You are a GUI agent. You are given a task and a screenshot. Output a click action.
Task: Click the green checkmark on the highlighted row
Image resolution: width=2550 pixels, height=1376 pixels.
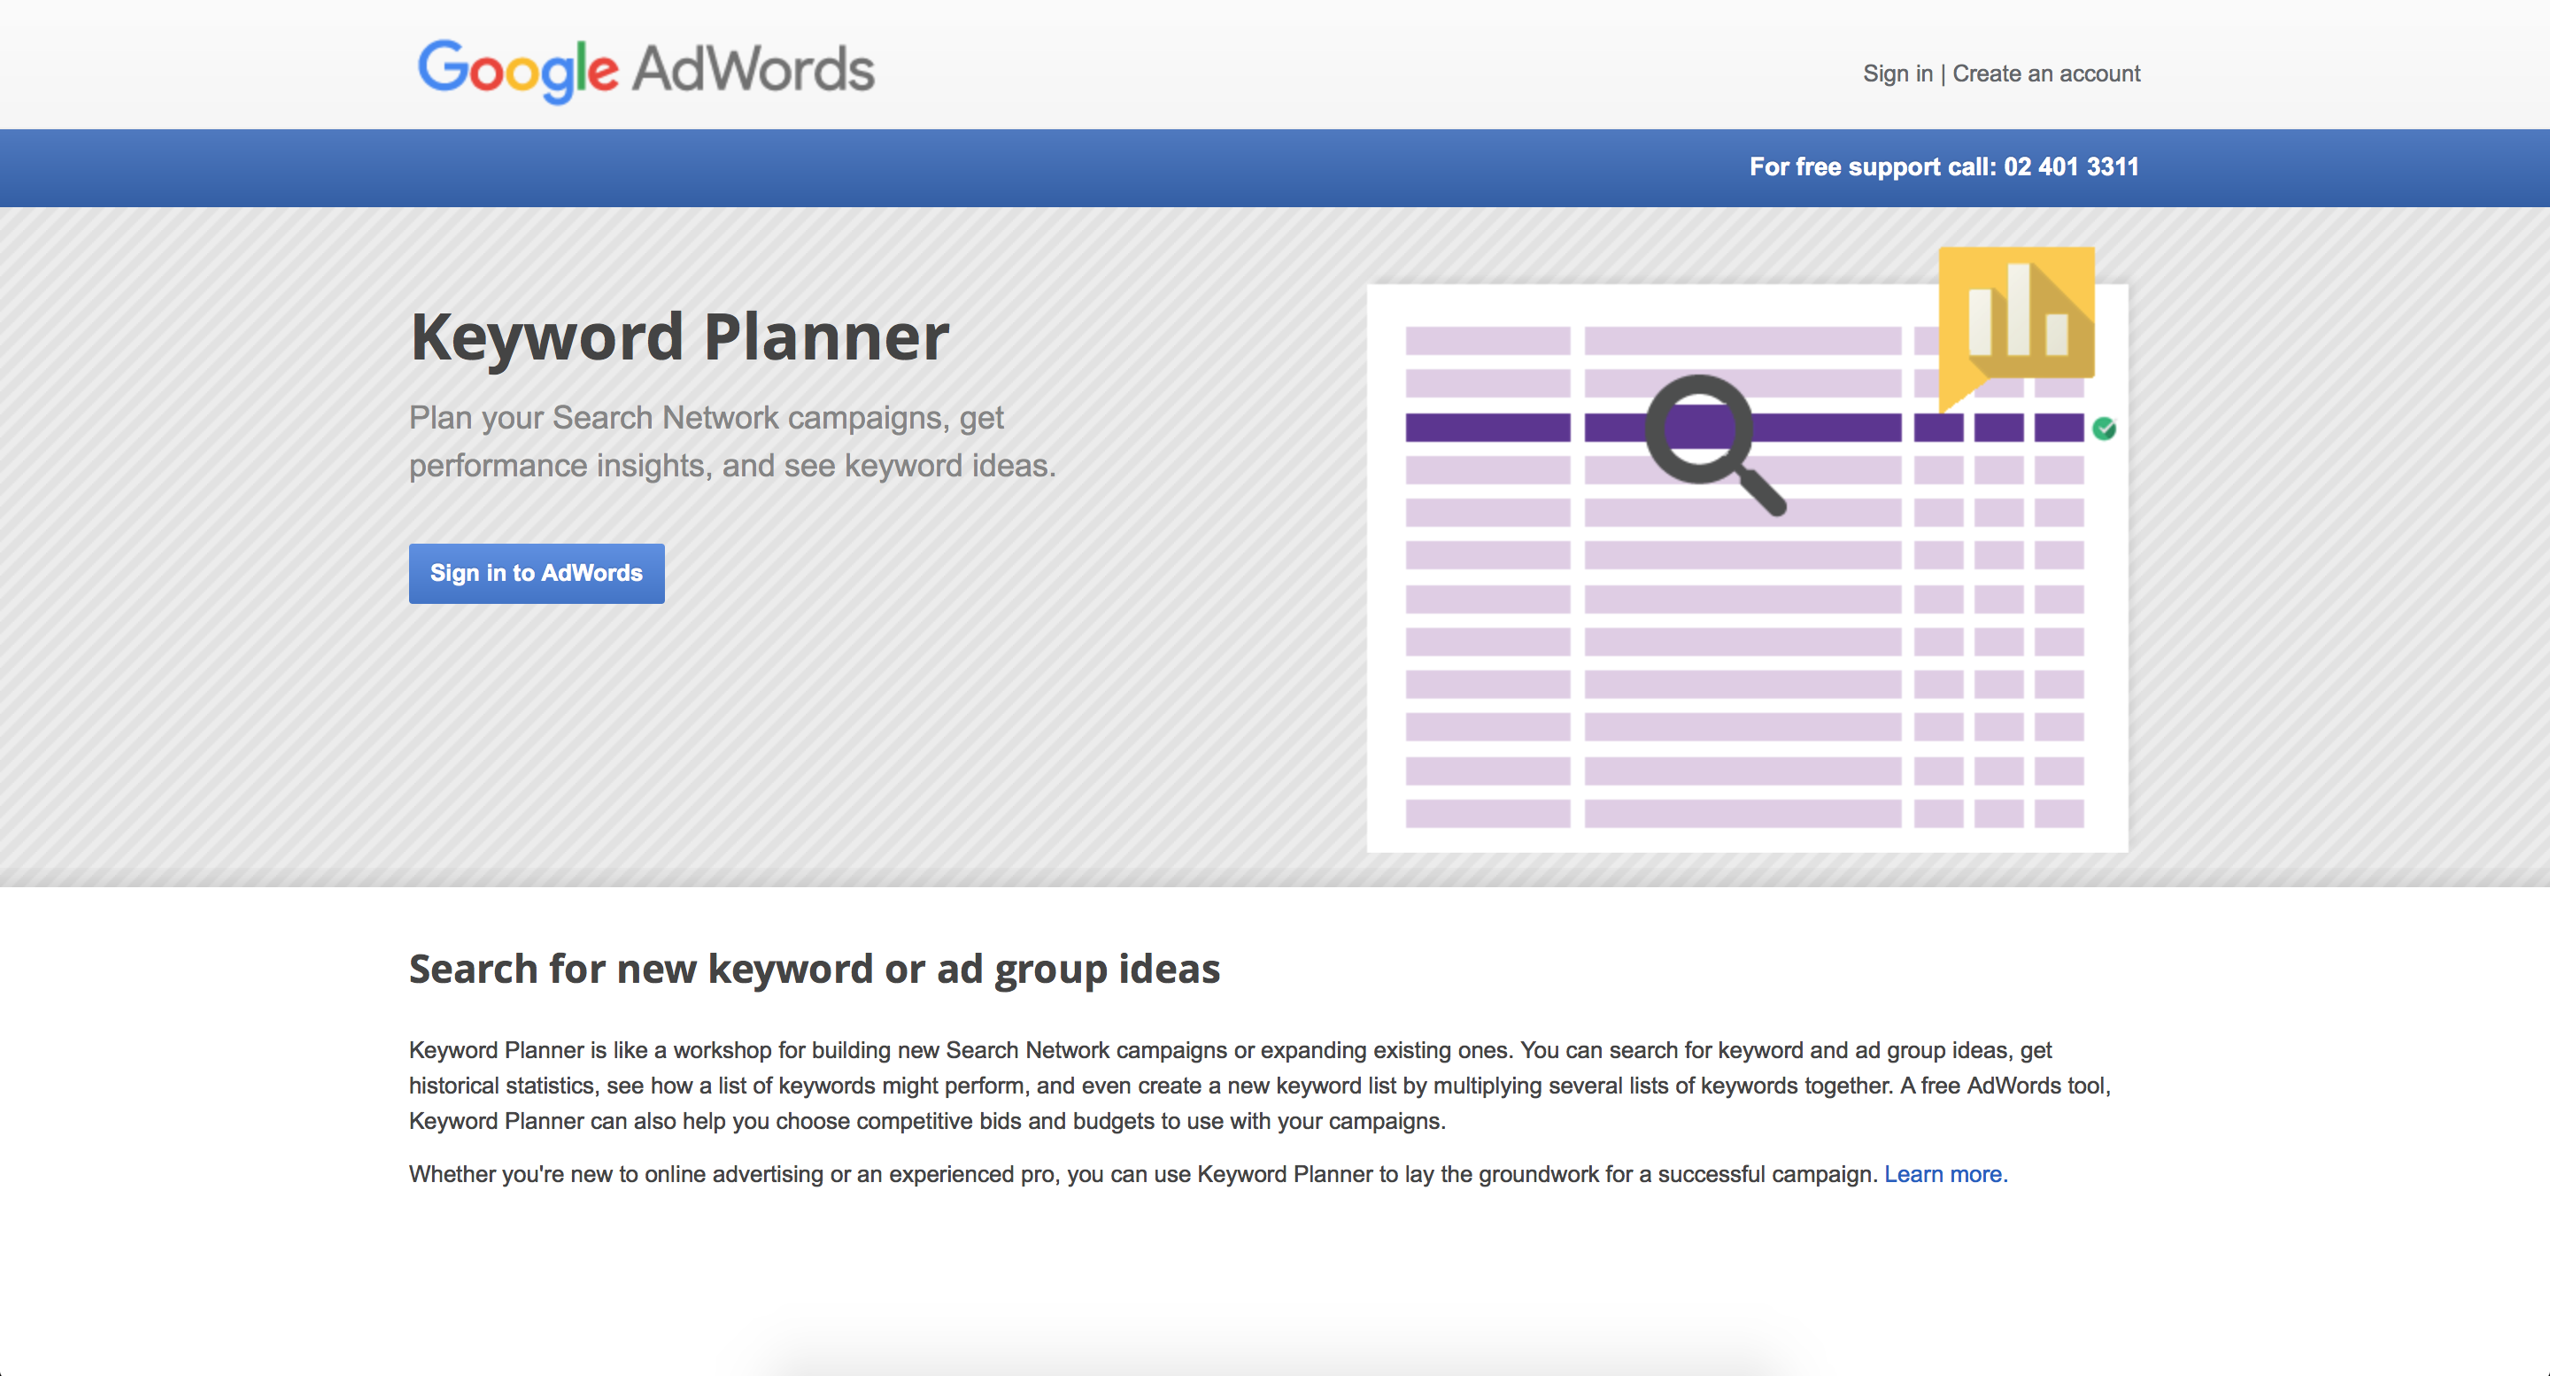tap(2105, 428)
